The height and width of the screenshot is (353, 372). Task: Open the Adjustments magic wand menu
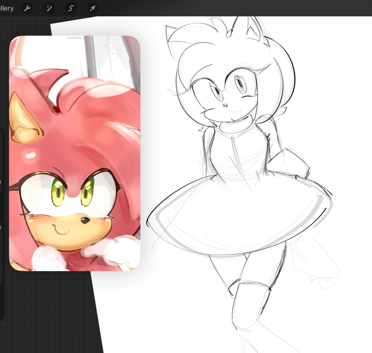[49, 8]
